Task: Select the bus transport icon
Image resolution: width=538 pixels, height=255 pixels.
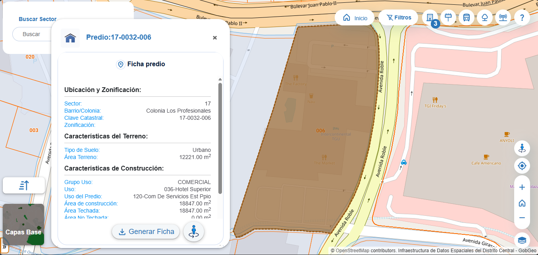Action: point(467,17)
